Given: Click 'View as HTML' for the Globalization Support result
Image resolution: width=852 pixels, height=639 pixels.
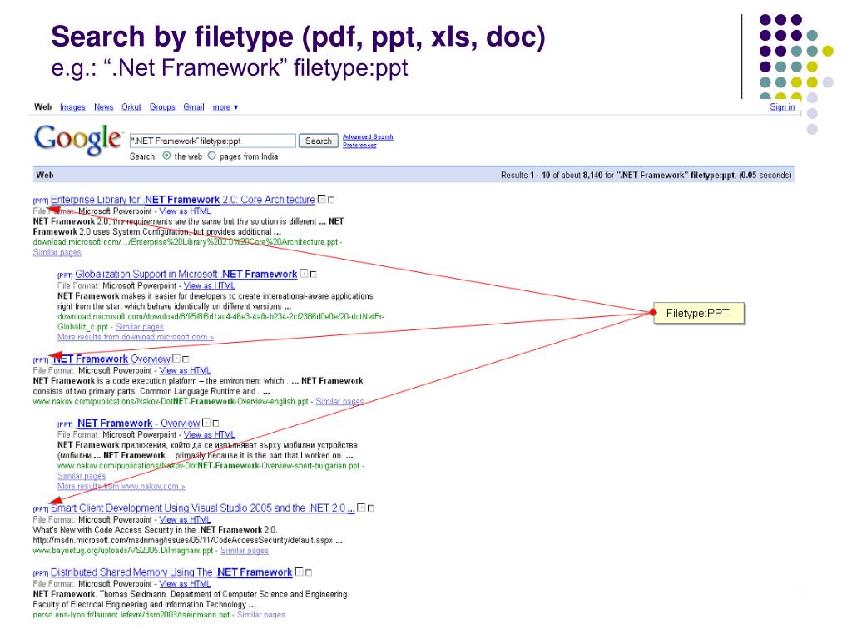Looking at the screenshot, I should click(209, 285).
